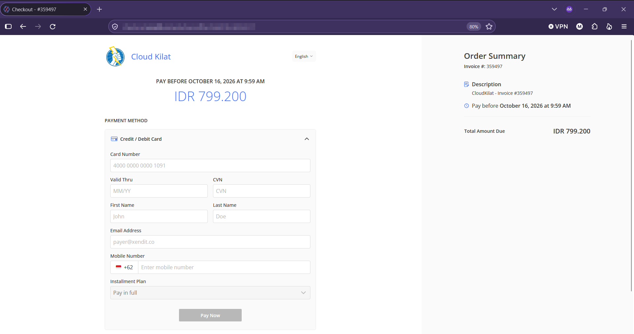Image resolution: width=634 pixels, height=334 pixels.
Task: Focus the Card Number field
Action: click(x=210, y=166)
